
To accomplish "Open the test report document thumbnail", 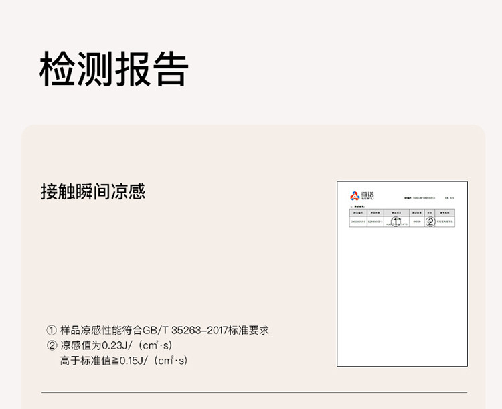I will coord(402,274).
